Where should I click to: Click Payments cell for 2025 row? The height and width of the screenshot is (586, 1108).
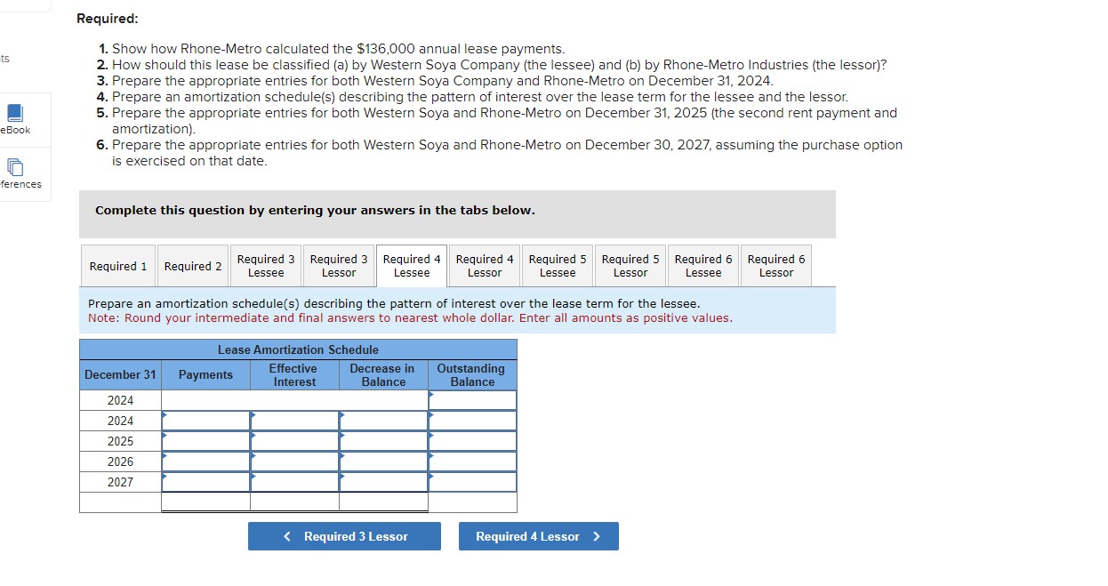tap(205, 441)
